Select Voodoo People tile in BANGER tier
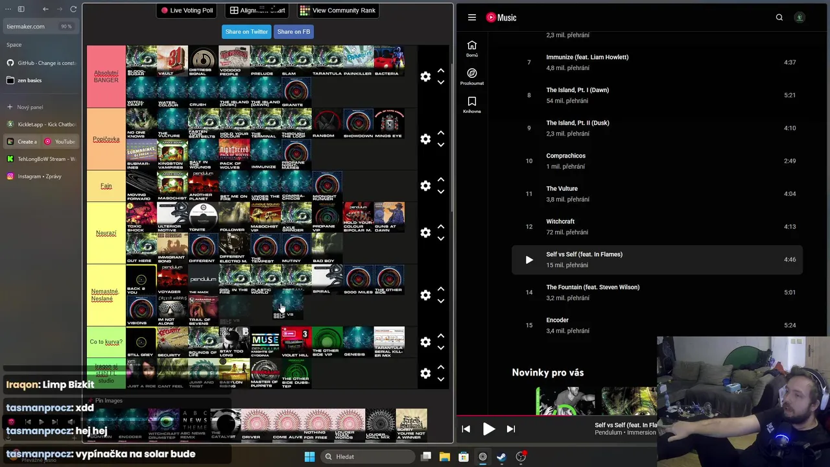 click(234, 61)
